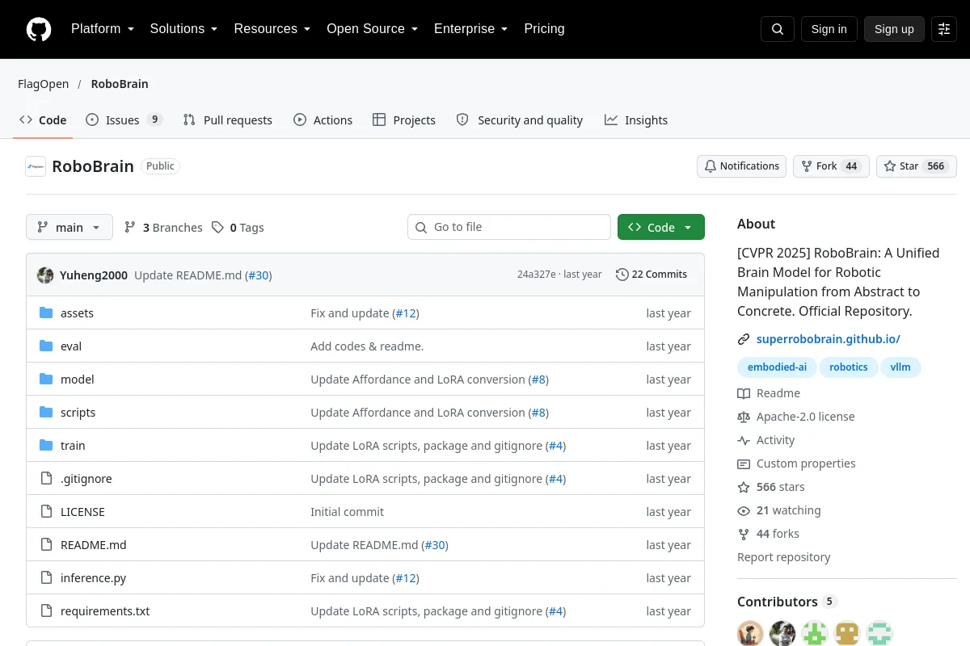The width and height of the screenshot is (970, 646).
Task: Go to the Pricing page
Action: click(544, 29)
